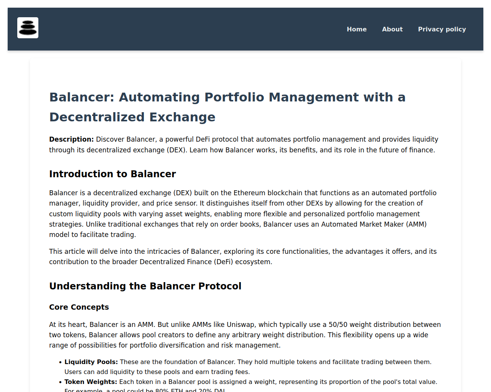Open the Privacy policy link

coord(442,29)
